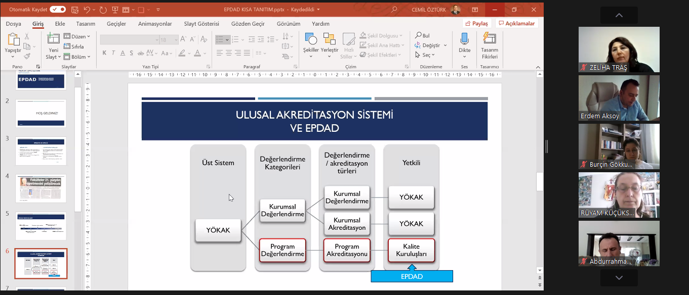Open the search magnifier in title bar

coord(394,10)
